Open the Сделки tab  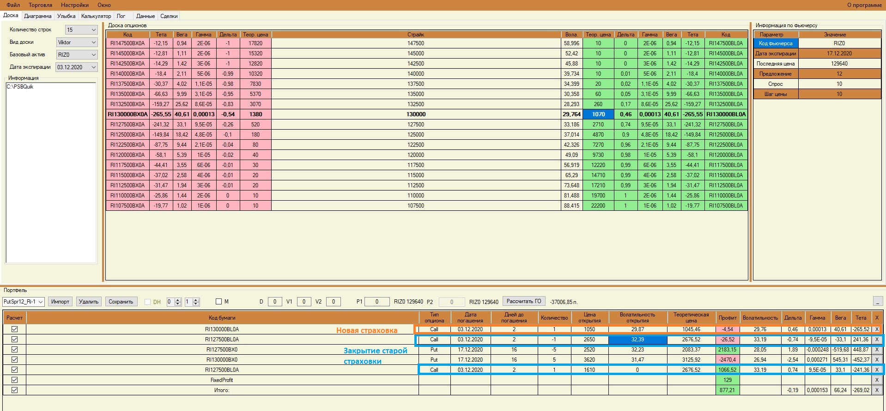[169, 16]
